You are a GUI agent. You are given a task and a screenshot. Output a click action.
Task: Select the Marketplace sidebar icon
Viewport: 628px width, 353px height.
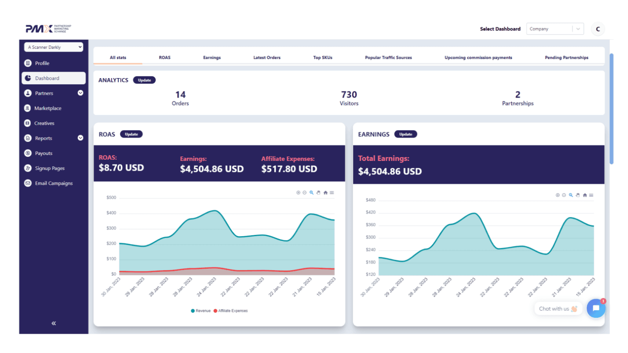tap(28, 108)
